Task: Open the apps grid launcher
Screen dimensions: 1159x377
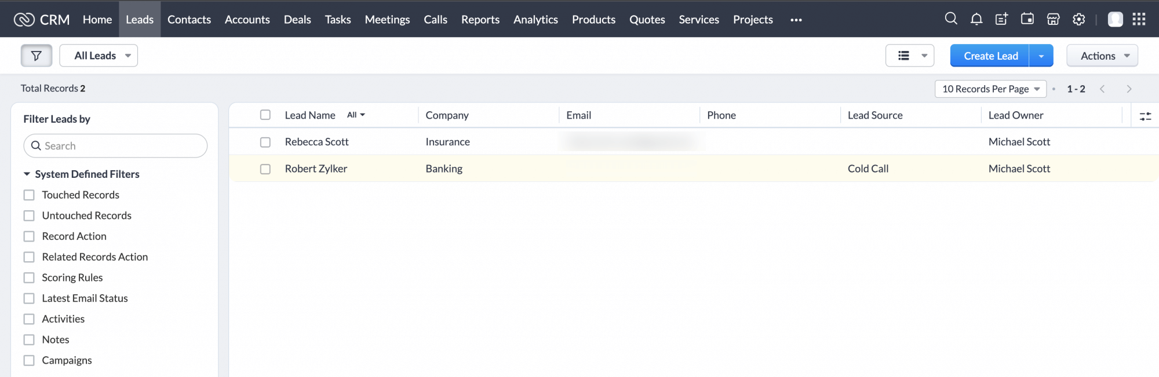Action: tap(1139, 19)
